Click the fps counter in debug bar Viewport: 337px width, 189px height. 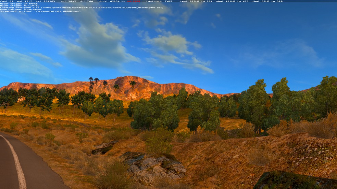pos(5,1)
